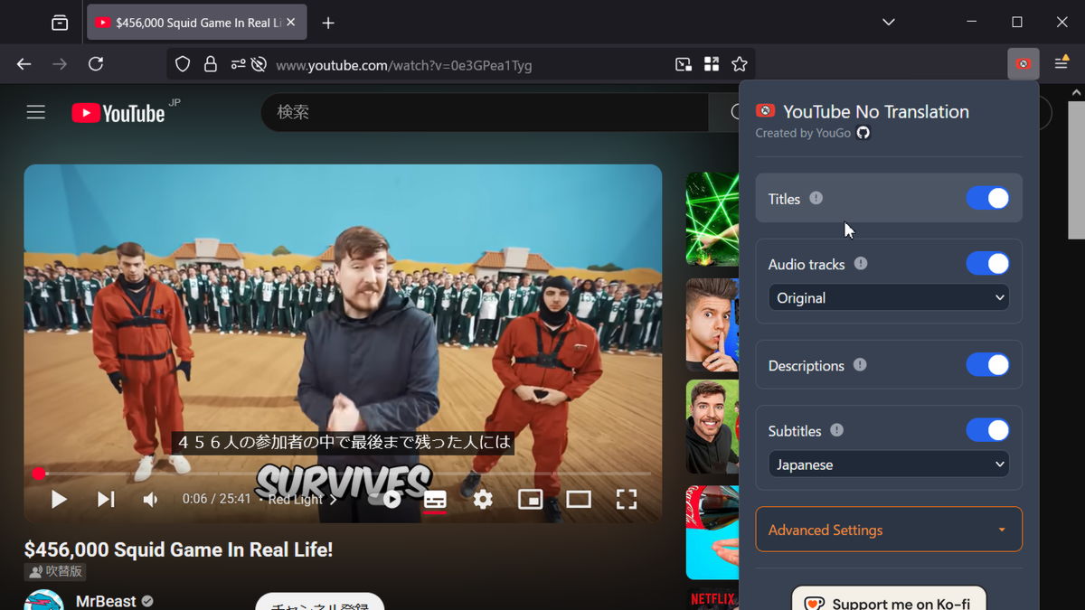Toggle YouTube No Translation extension toolbar button
Image resolution: width=1085 pixels, height=610 pixels.
pyautogui.click(x=1024, y=63)
